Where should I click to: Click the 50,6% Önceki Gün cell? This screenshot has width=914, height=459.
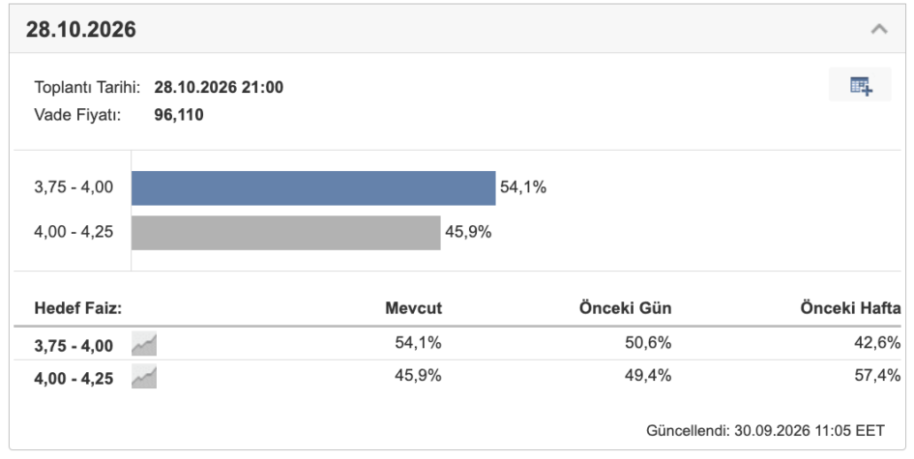pyautogui.click(x=648, y=342)
